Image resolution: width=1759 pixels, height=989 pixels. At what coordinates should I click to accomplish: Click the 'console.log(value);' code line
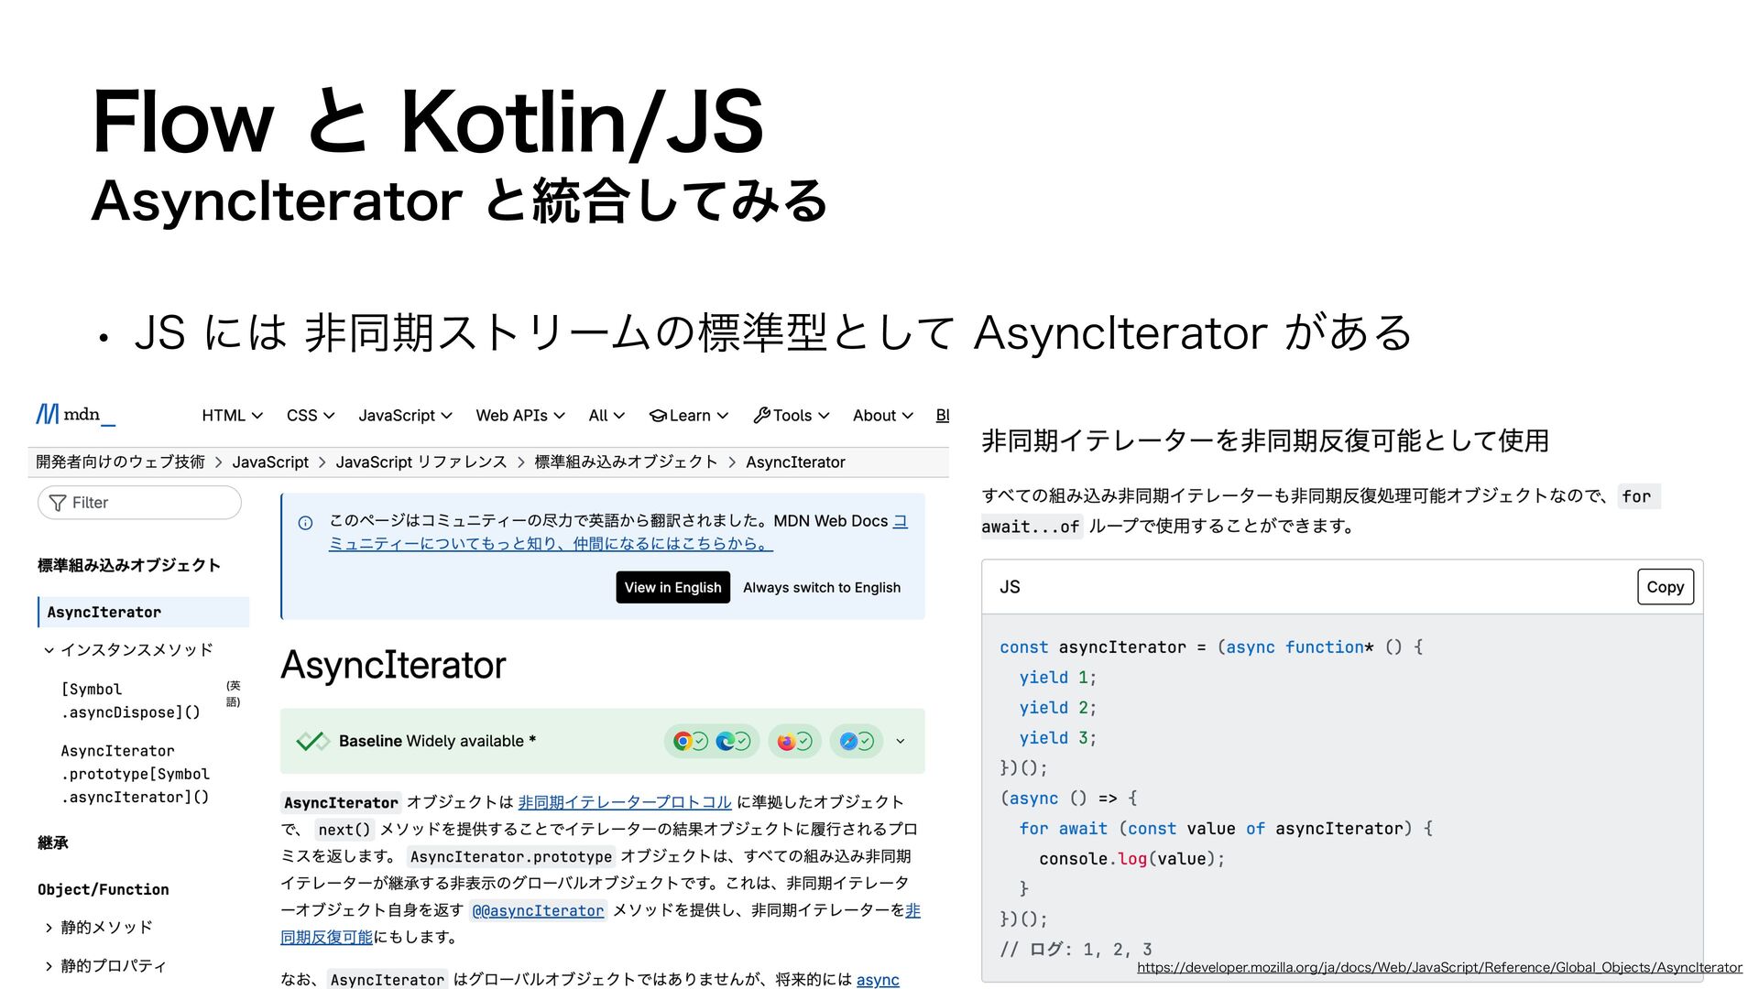point(1131,859)
